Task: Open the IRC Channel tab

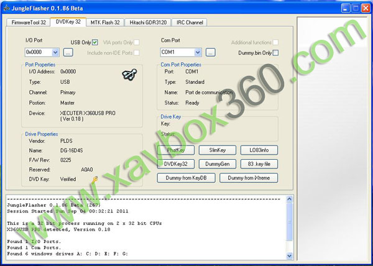Action: pyautogui.click(x=190, y=22)
